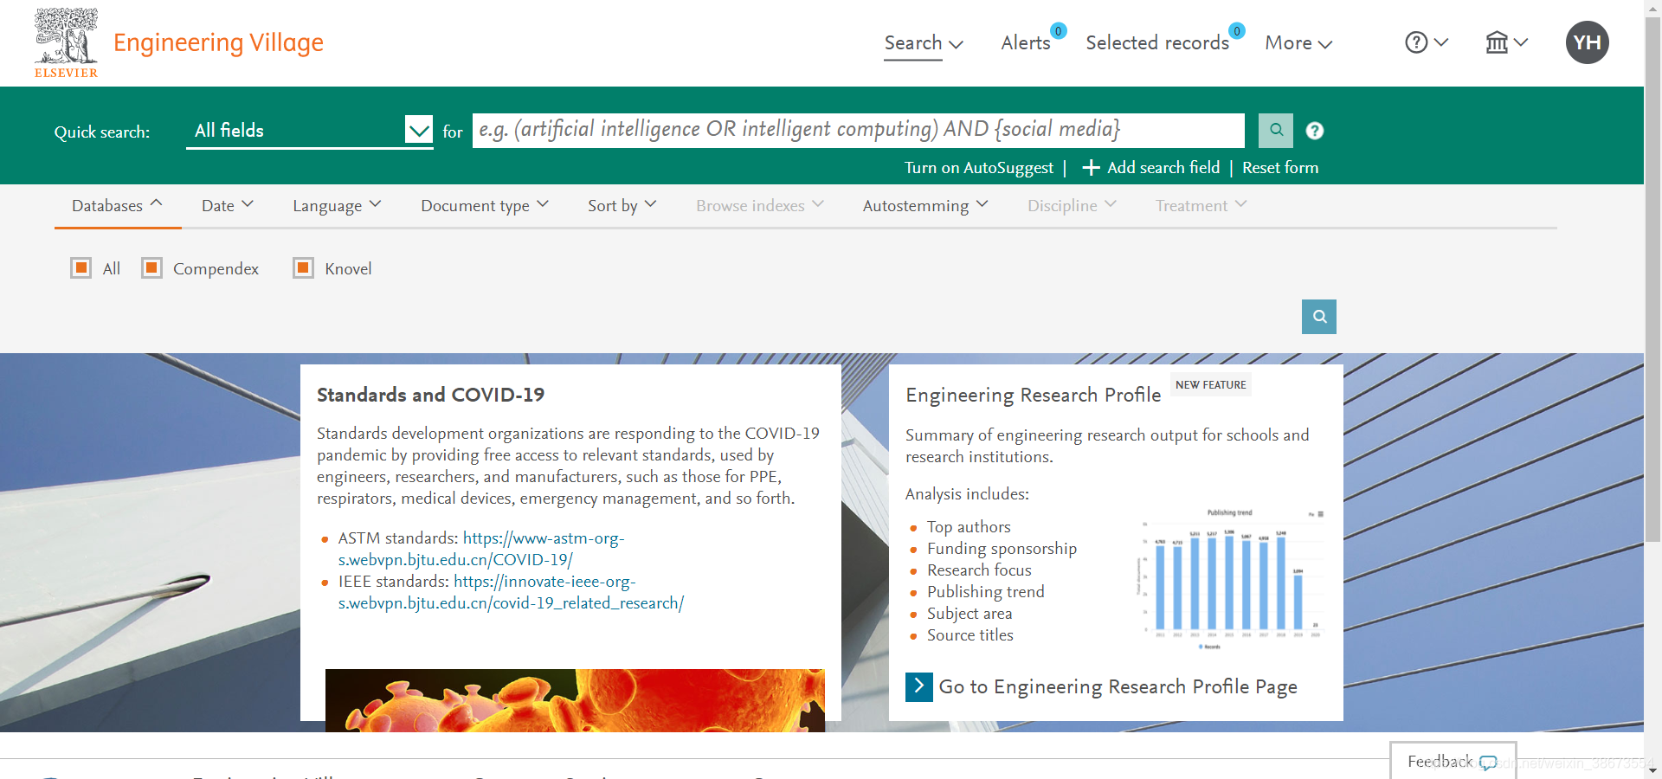Click the Standards and COVID-19 heading
The width and height of the screenshot is (1662, 779).
[430, 395]
